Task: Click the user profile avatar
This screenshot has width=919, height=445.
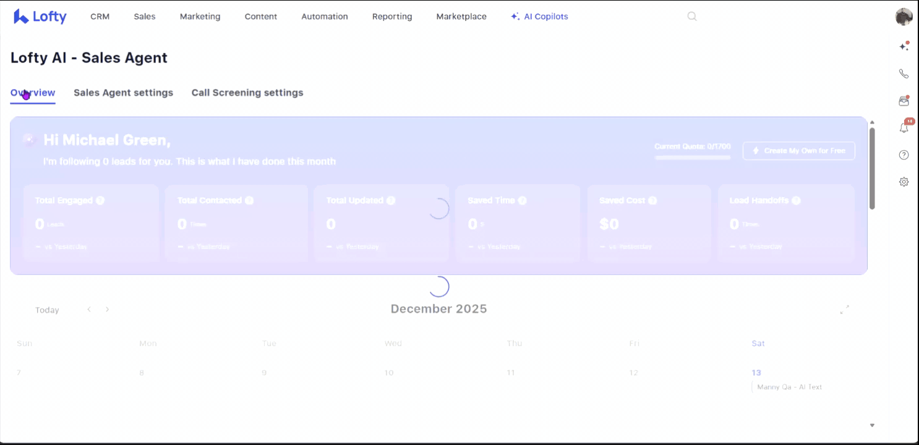Action: (904, 17)
